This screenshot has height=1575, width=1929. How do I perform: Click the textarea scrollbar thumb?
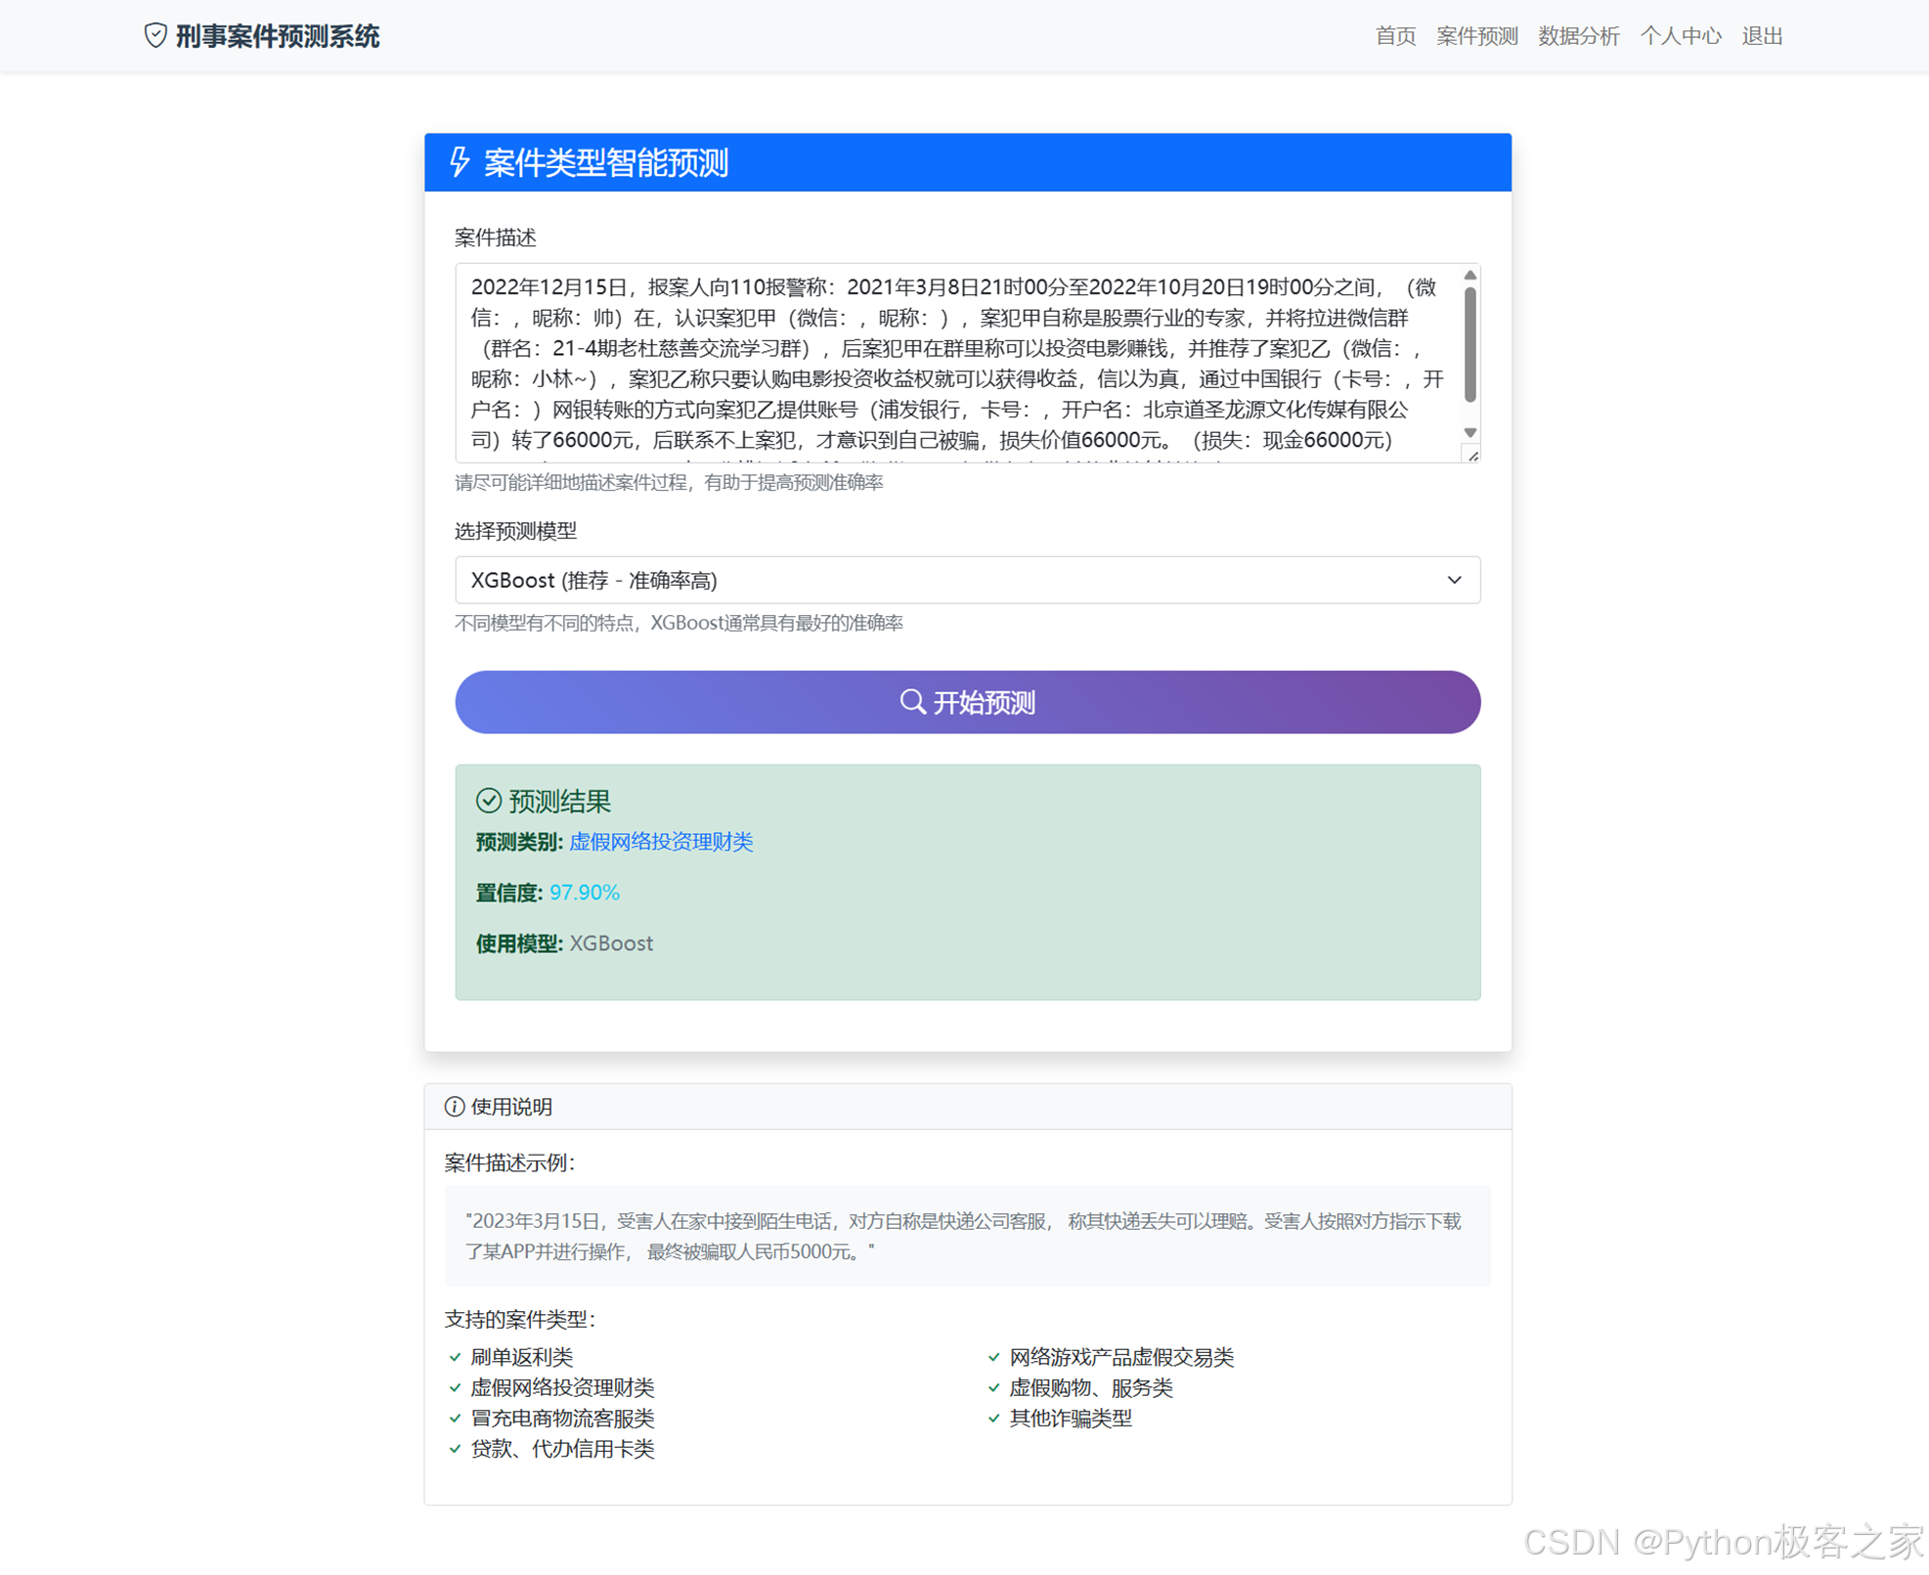pyautogui.click(x=1469, y=342)
